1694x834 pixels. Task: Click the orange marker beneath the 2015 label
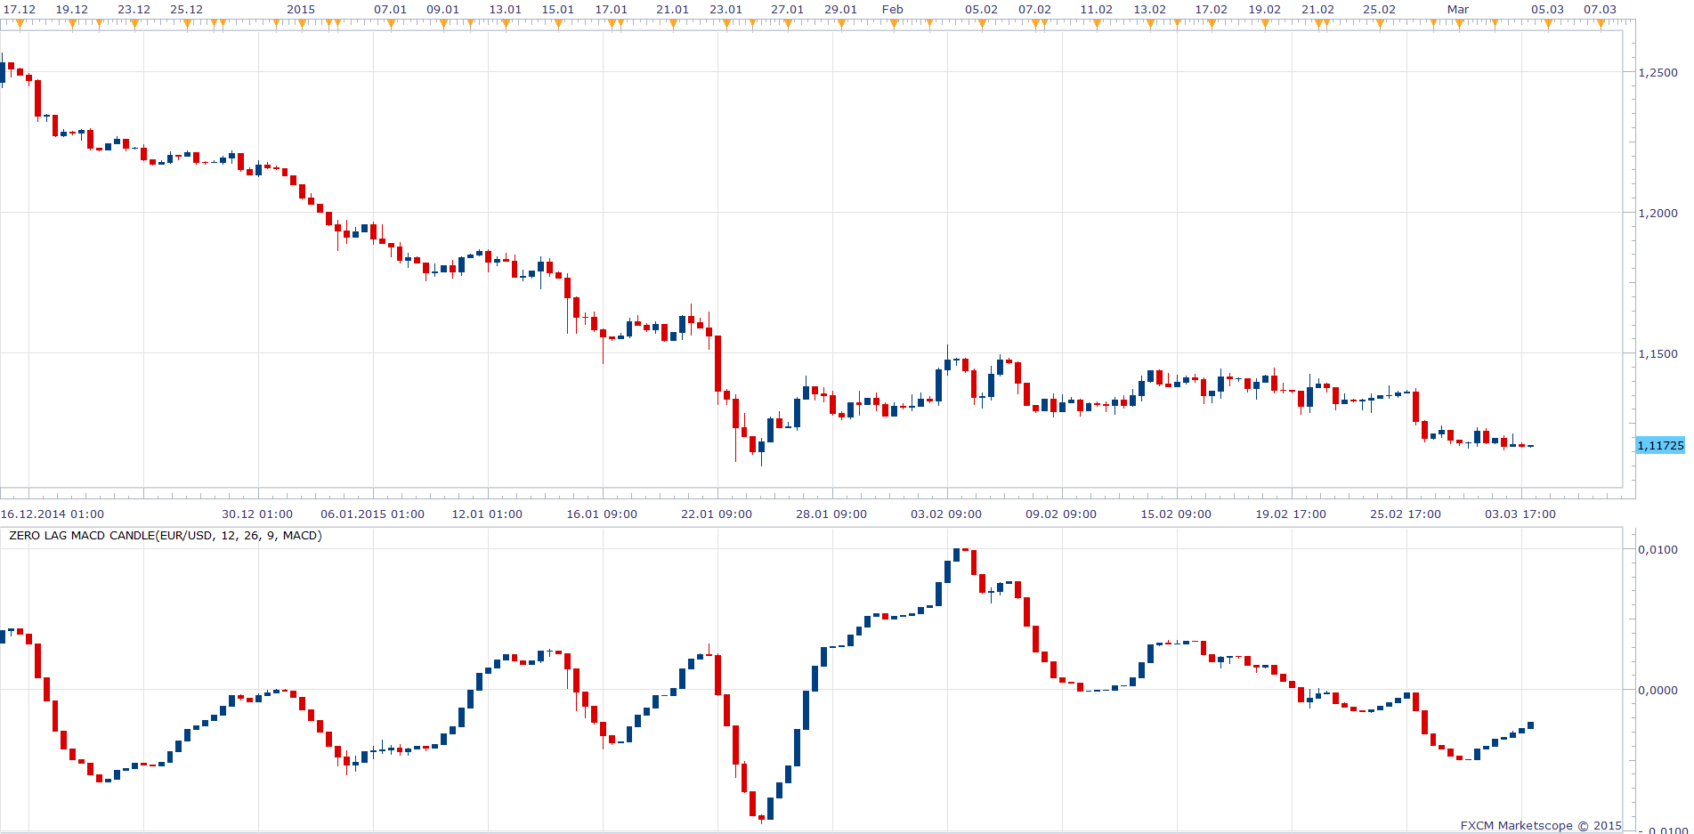point(302,25)
